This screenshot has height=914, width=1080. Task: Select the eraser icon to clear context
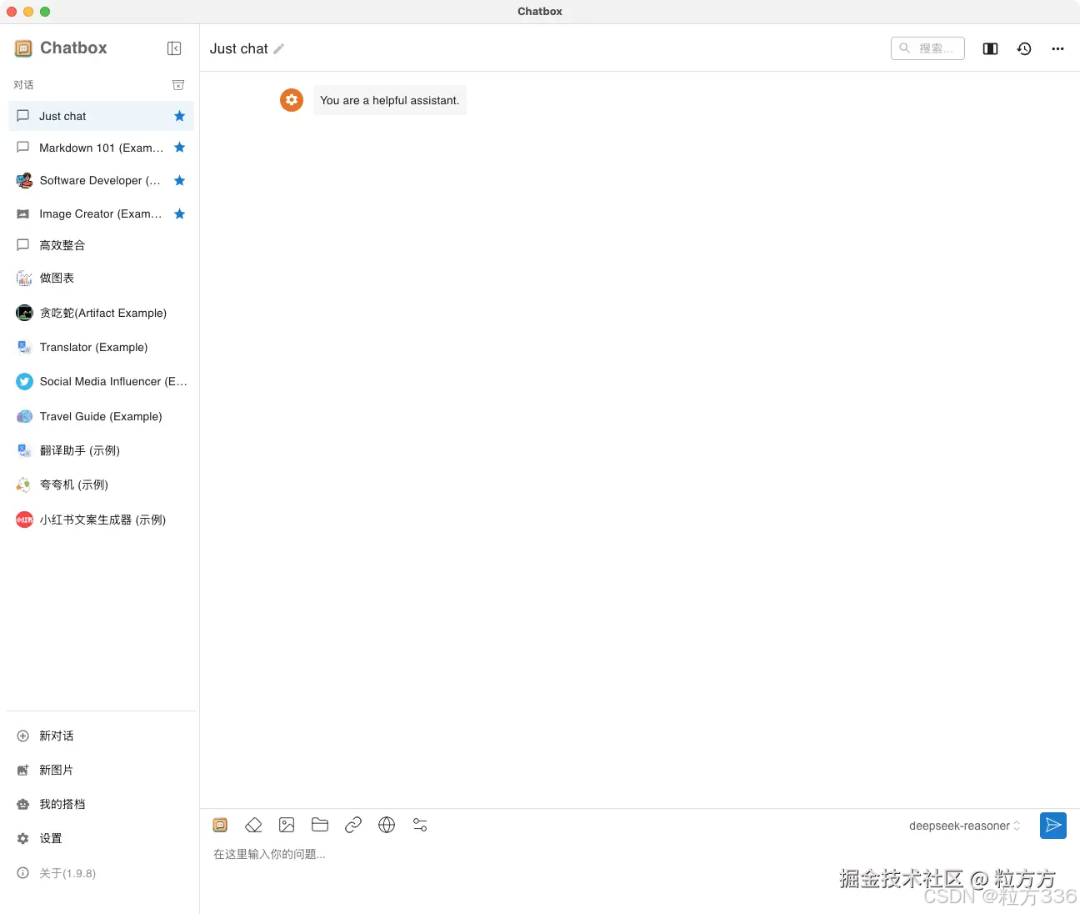click(253, 825)
